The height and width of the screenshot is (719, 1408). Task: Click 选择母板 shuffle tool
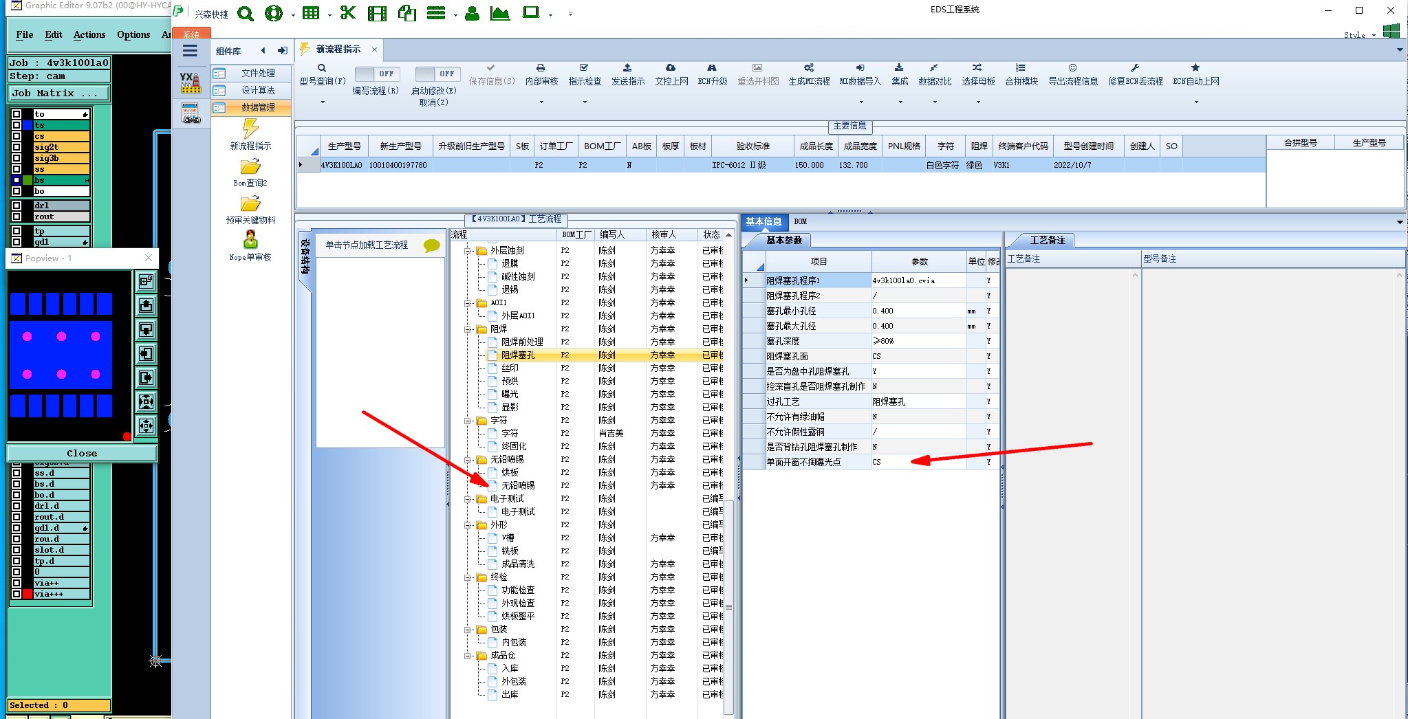tap(978, 74)
